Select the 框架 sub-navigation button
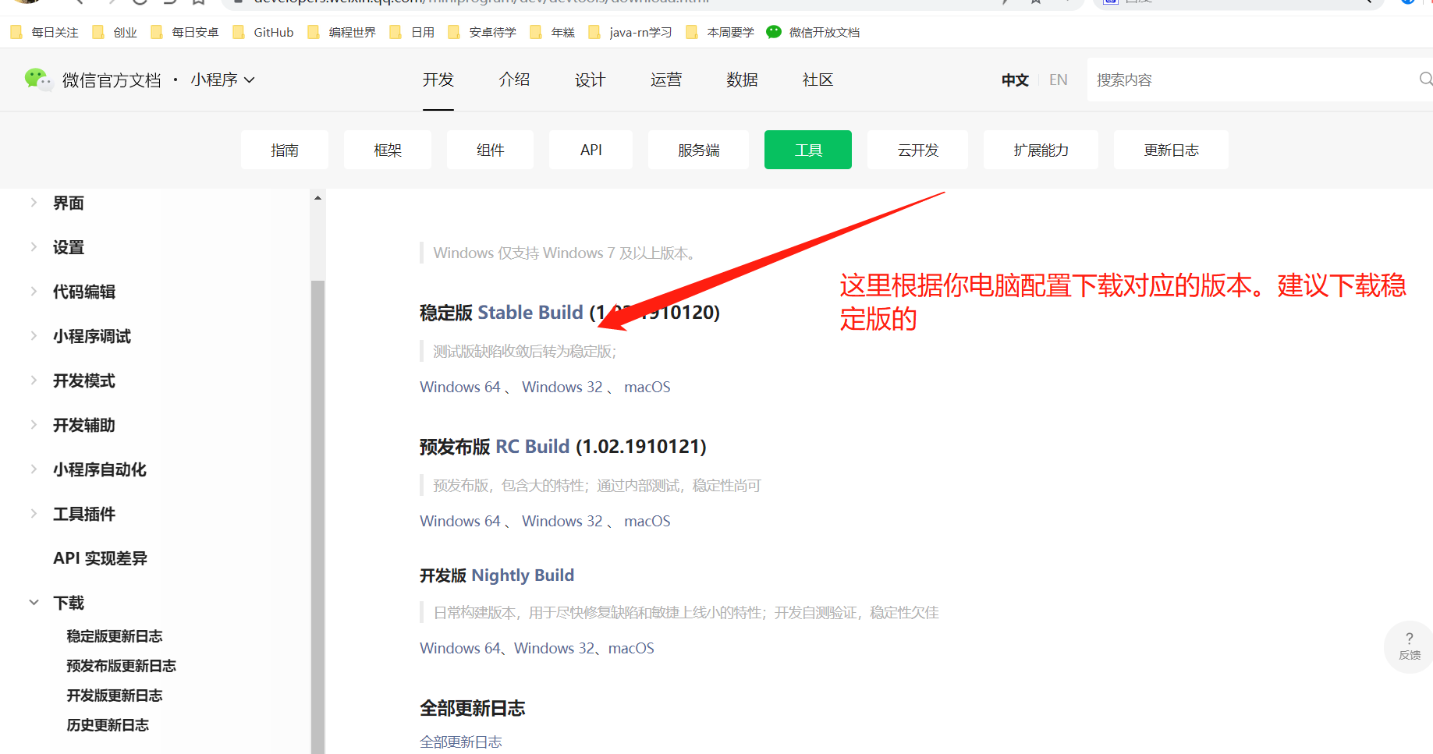 pos(388,150)
